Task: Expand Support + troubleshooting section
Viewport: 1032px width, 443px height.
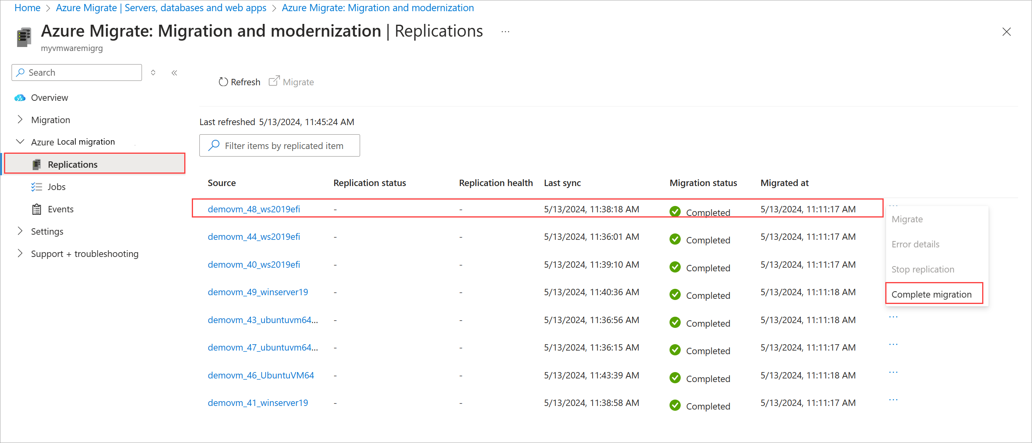Action: click(20, 253)
